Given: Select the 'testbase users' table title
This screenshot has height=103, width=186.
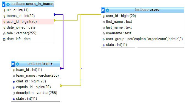Looking at the screenshot, I should point(147,9).
